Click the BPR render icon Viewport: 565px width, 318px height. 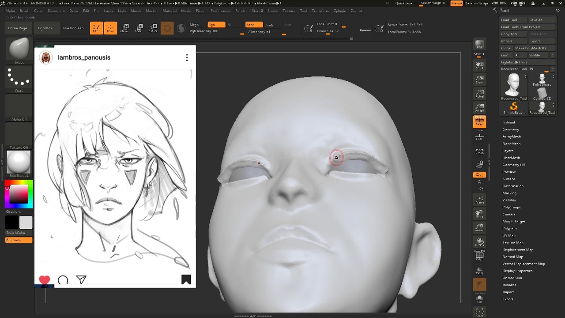pos(479,45)
